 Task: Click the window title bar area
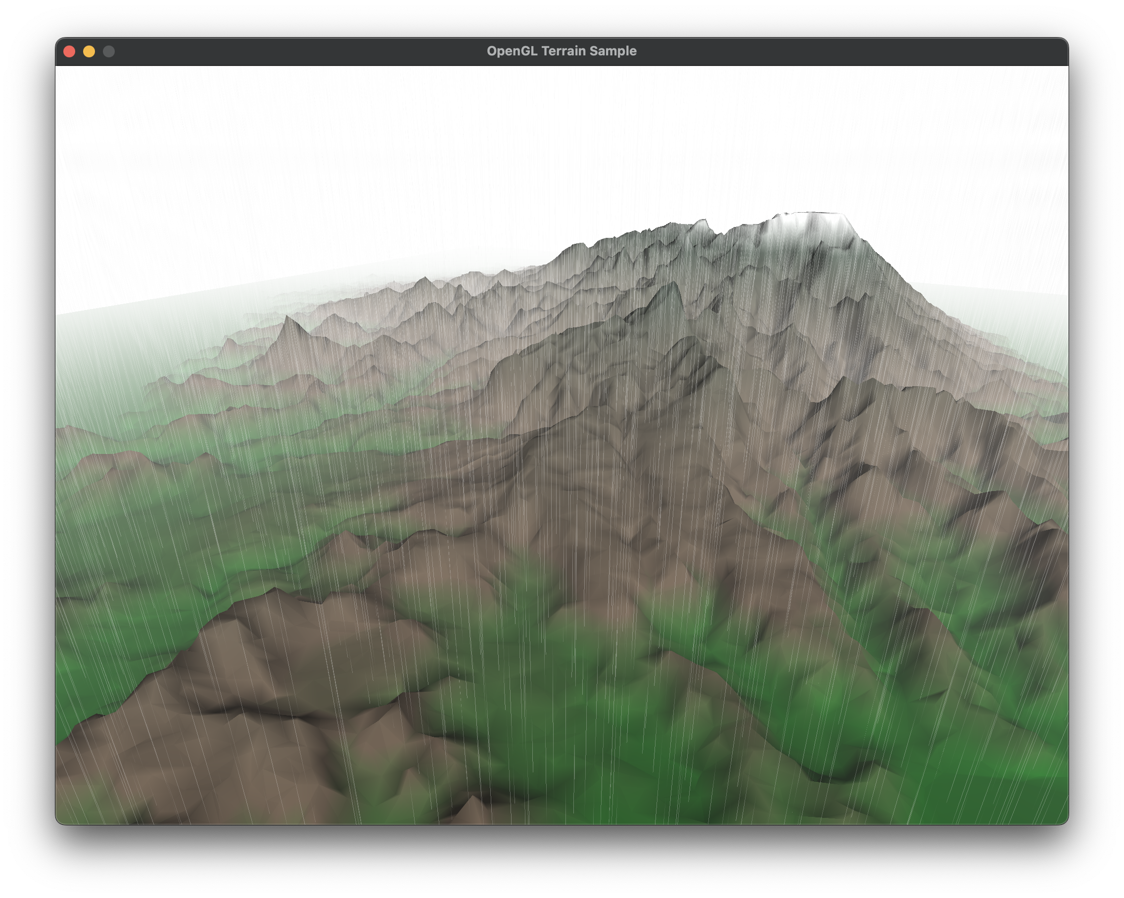(x=365, y=50)
